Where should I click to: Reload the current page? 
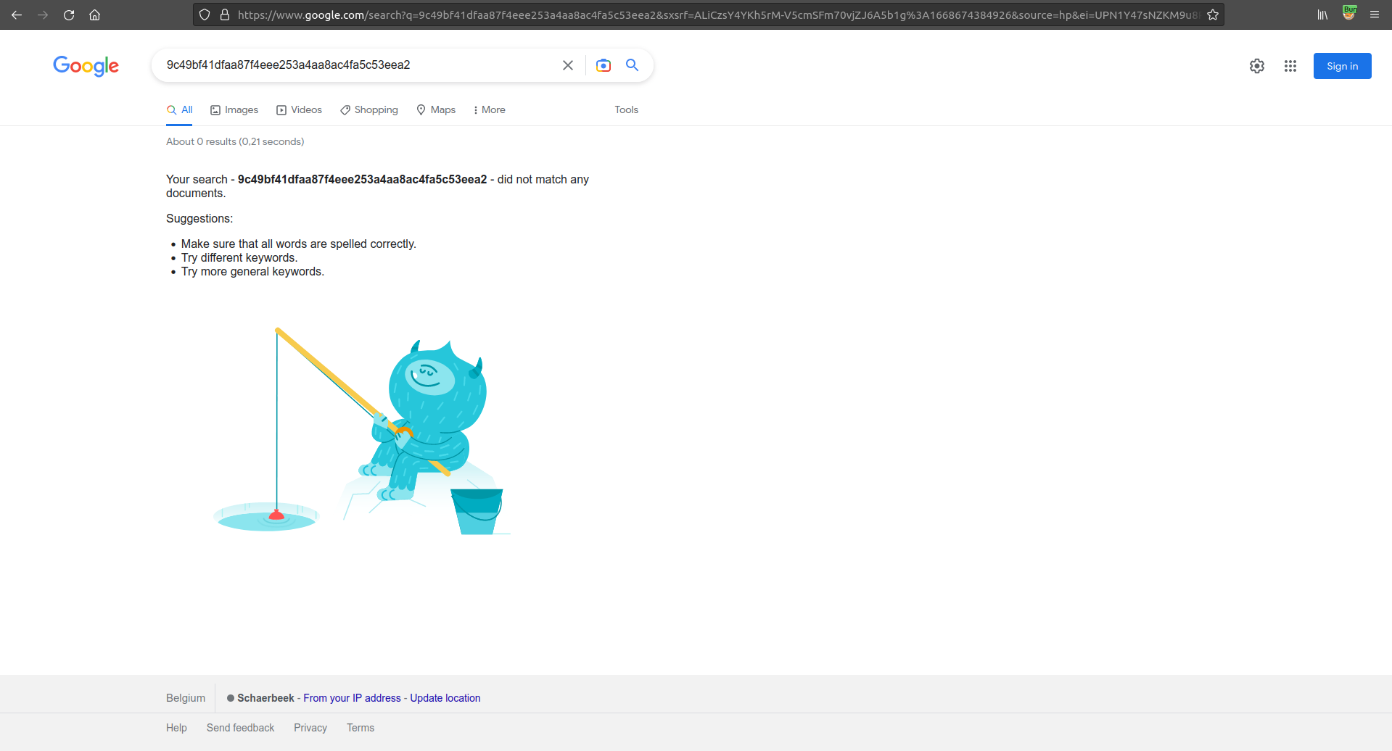69,14
